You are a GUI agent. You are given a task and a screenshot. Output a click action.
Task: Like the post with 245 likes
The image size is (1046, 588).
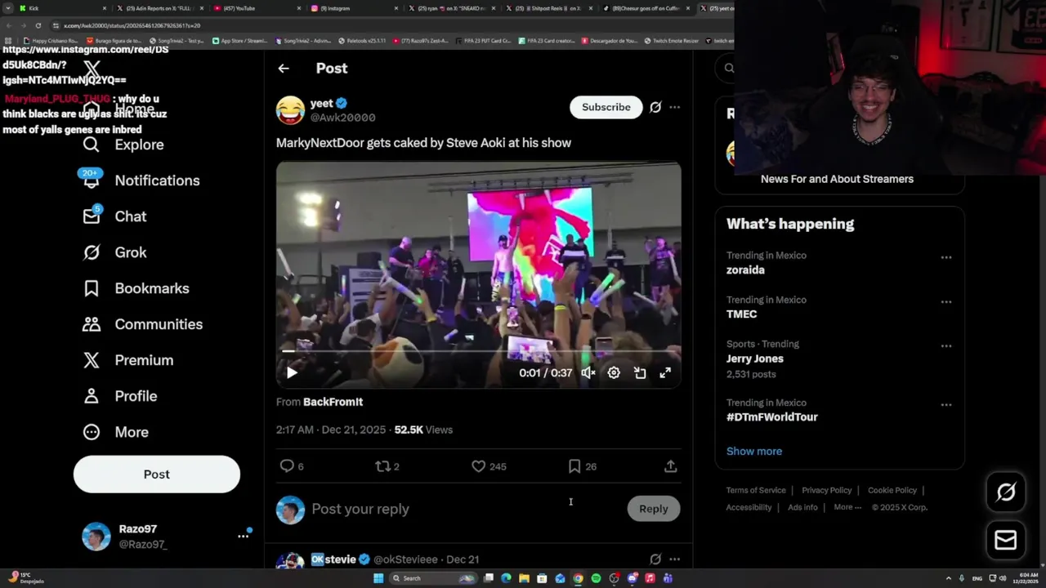489,466
